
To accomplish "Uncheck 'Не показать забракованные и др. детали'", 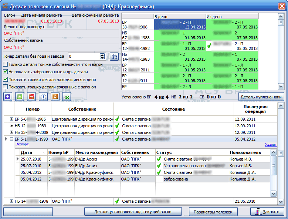I will click(x=6, y=72).
